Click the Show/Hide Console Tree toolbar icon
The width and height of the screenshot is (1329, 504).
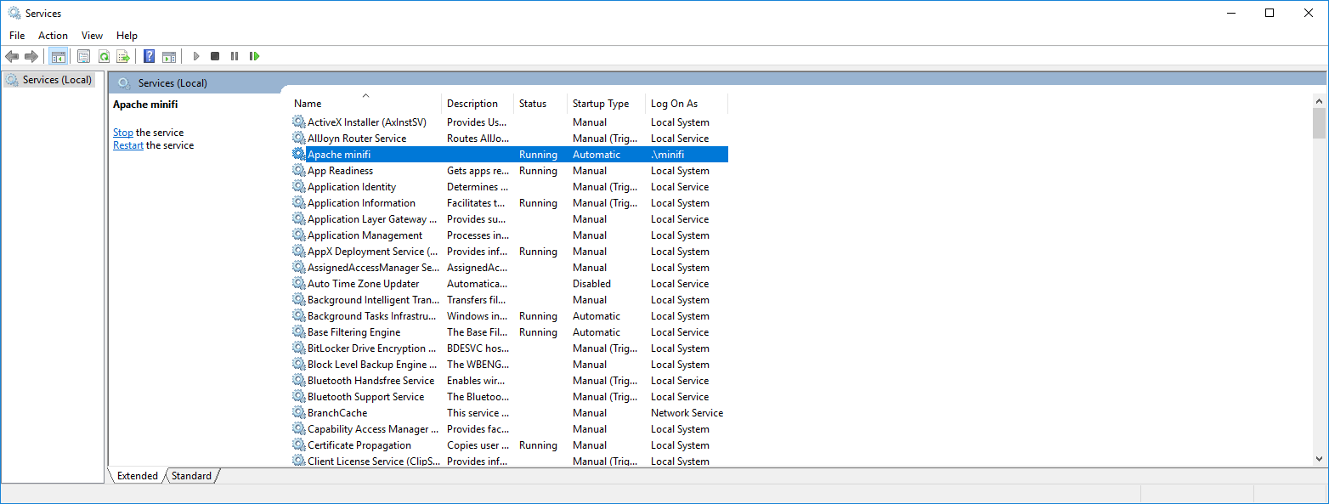coord(59,56)
